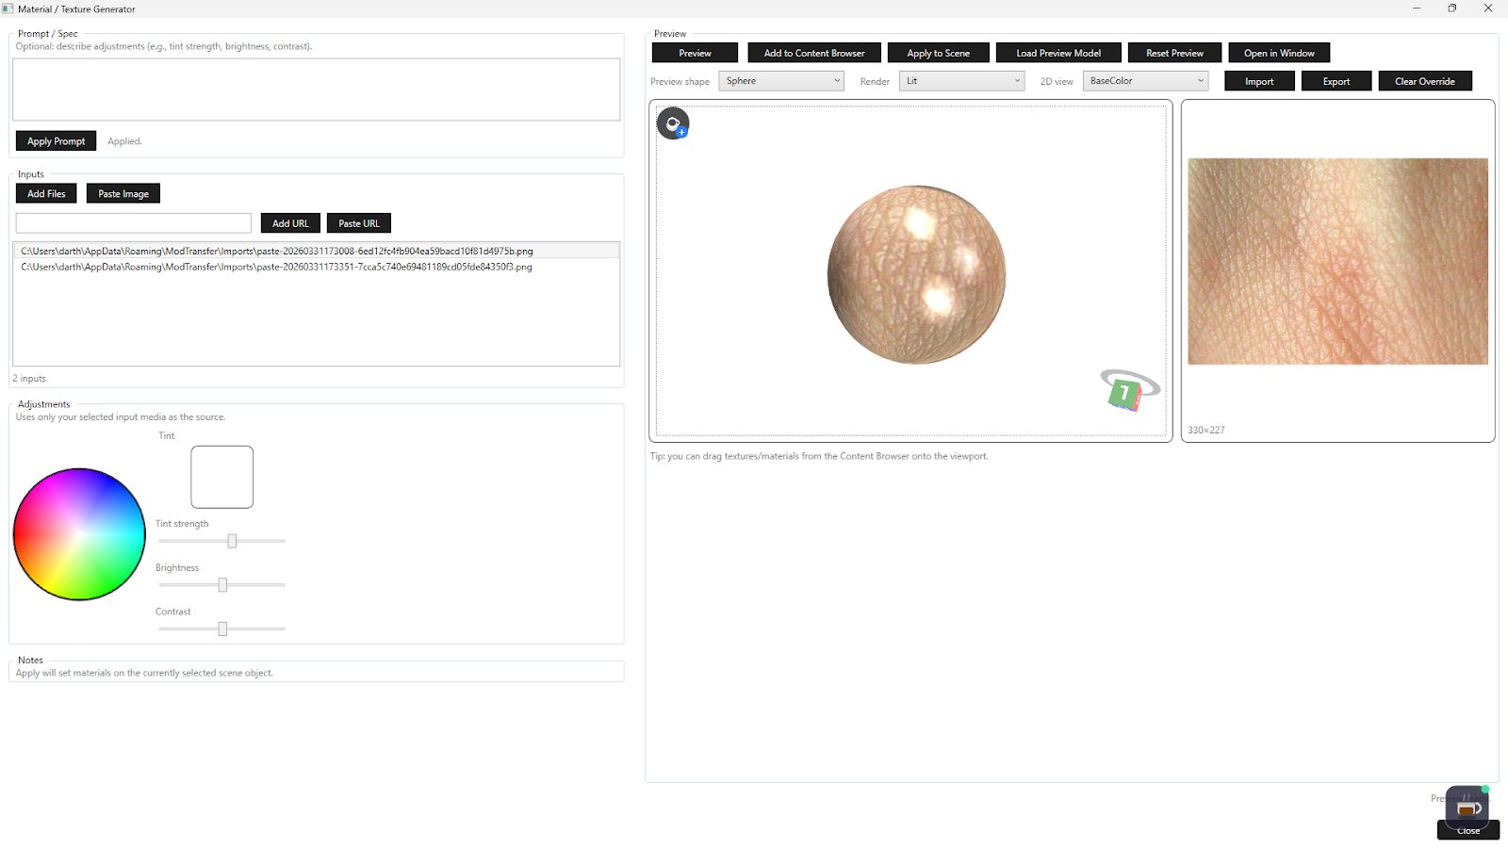Click the '2 inputs' count label
The width and height of the screenshot is (1508, 848).
point(29,379)
